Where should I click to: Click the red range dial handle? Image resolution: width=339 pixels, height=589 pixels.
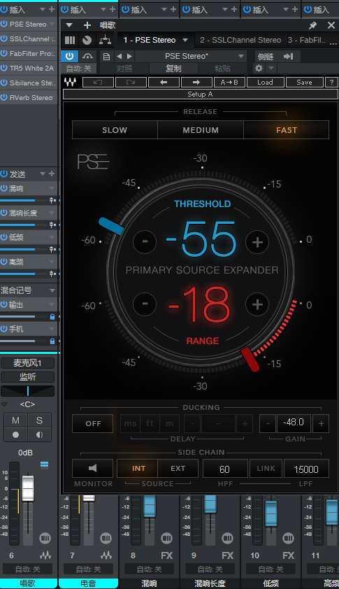point(250,360)
